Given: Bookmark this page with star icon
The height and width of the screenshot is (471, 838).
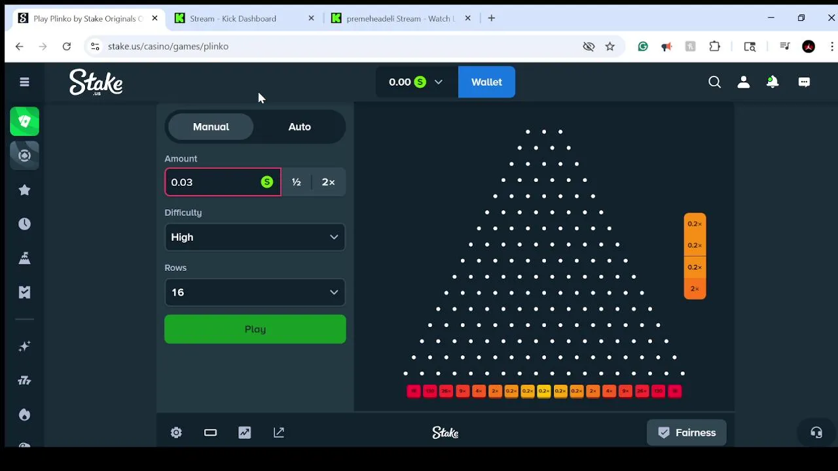Looking at the screenshot, I should [610, 46].
